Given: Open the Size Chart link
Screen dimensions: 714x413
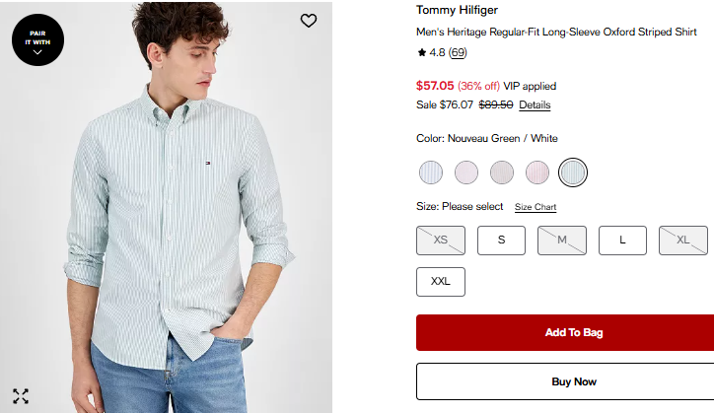Looking at the screenshot, I should (x=535, y=207).
